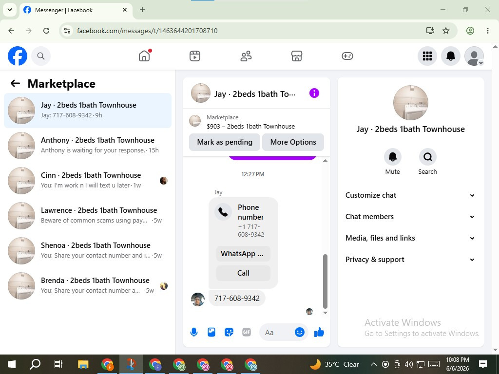Open Windows taskbar search
This screenshot has width=499, height=374.
click(x=35, y=364)
